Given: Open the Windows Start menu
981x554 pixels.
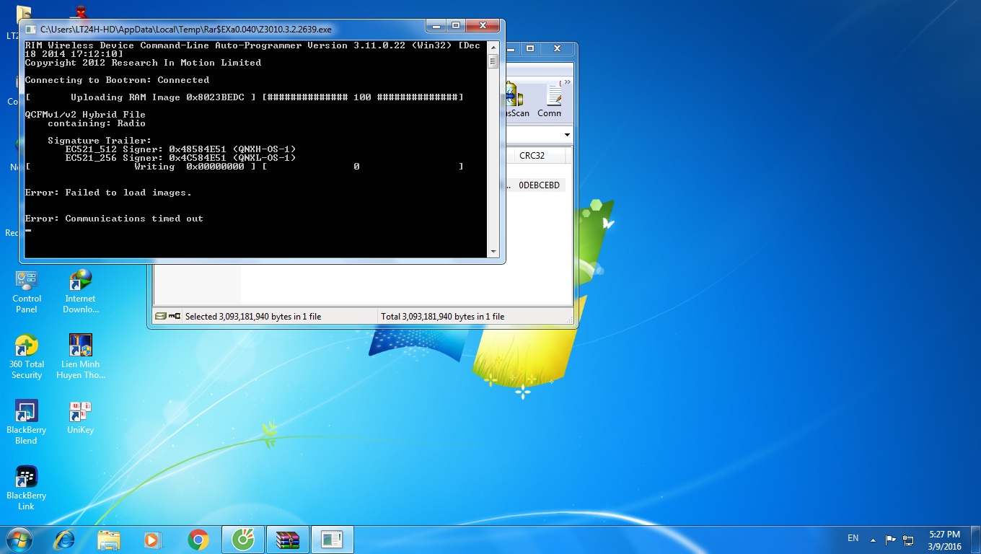Looking at the screenshot, I should tap(18, 540).
